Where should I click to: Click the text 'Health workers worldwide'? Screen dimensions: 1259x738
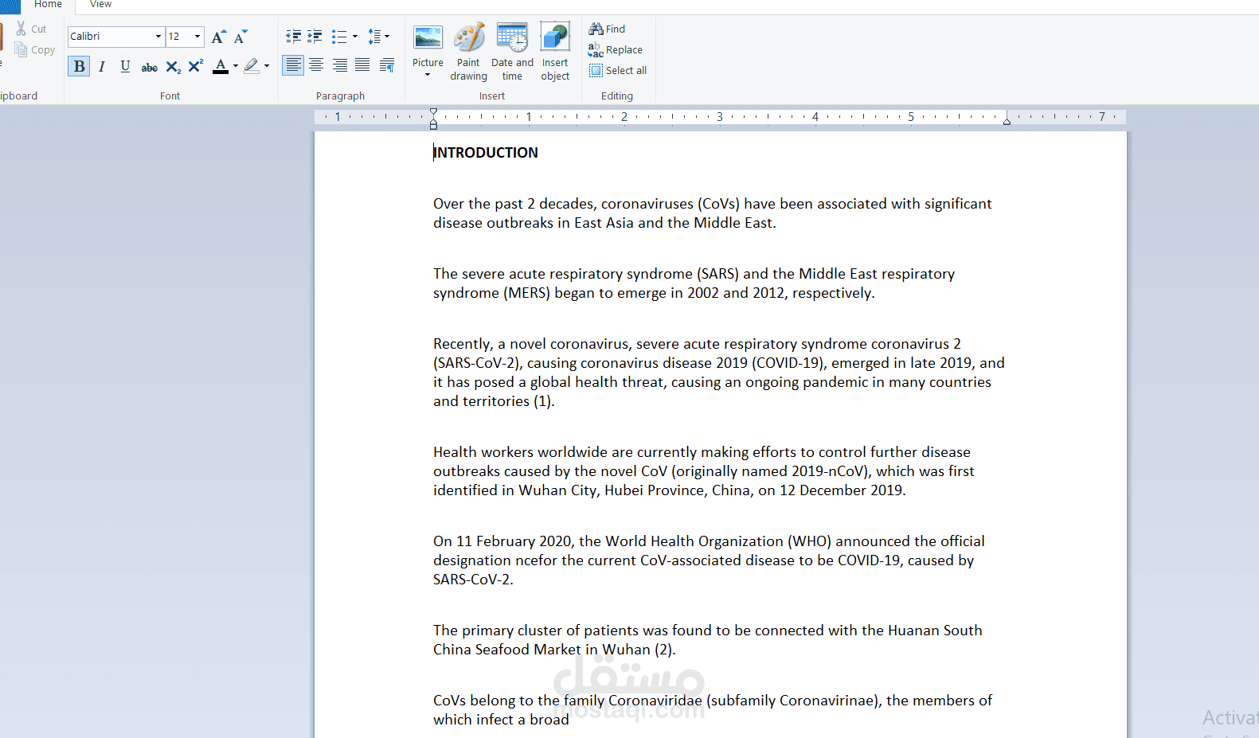click(520, 452)
